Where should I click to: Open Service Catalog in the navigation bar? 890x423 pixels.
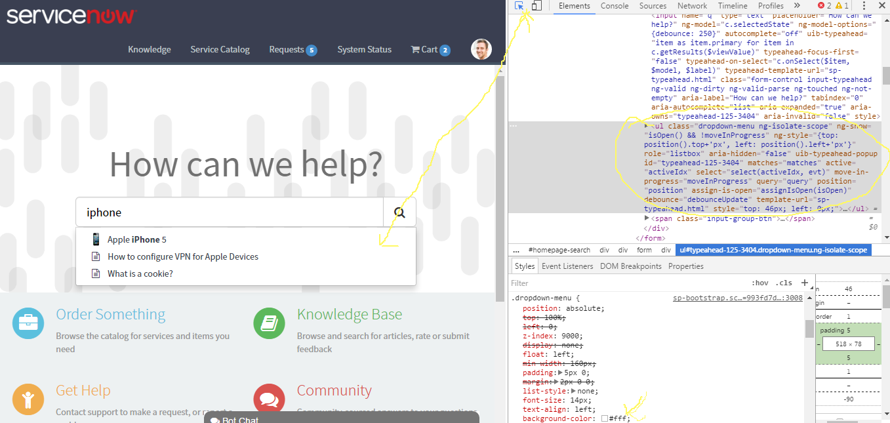tap(220, 49)
